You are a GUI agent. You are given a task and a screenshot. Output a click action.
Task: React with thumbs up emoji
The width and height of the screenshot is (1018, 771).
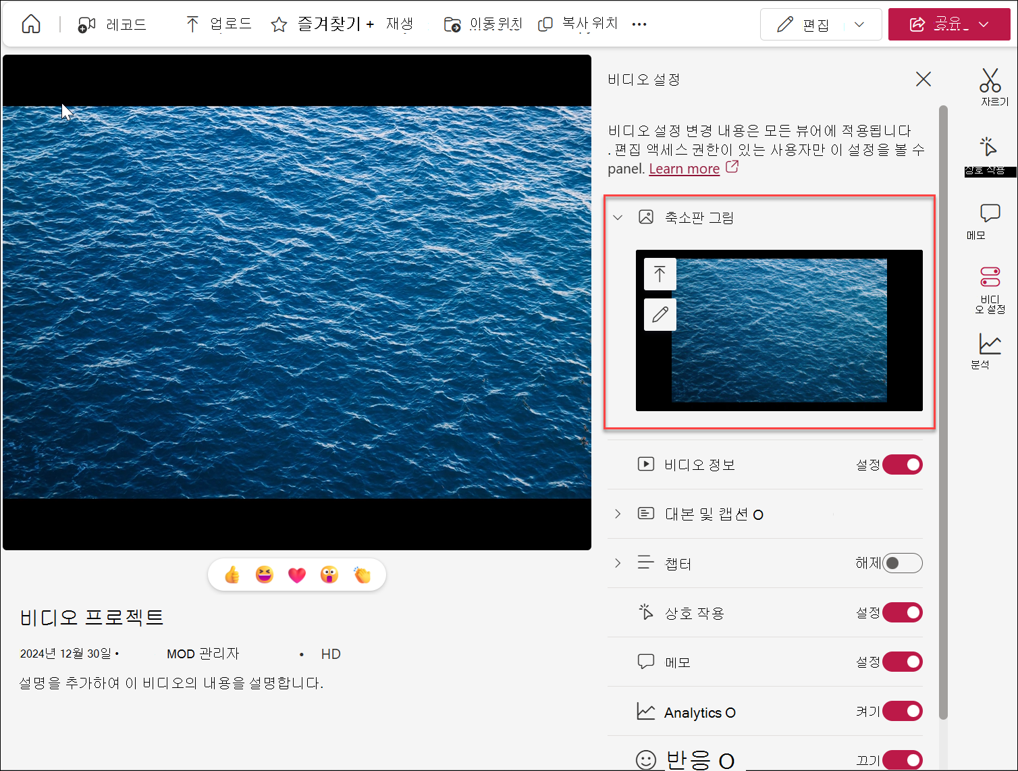coord(232,575)
